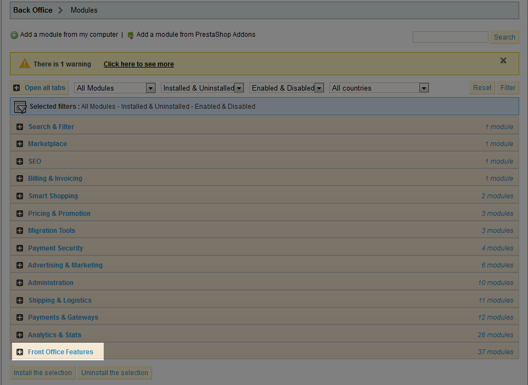Follow the 'Click here to see more' link
Viewport: 528px width, 385px height.
click(138, 64)
